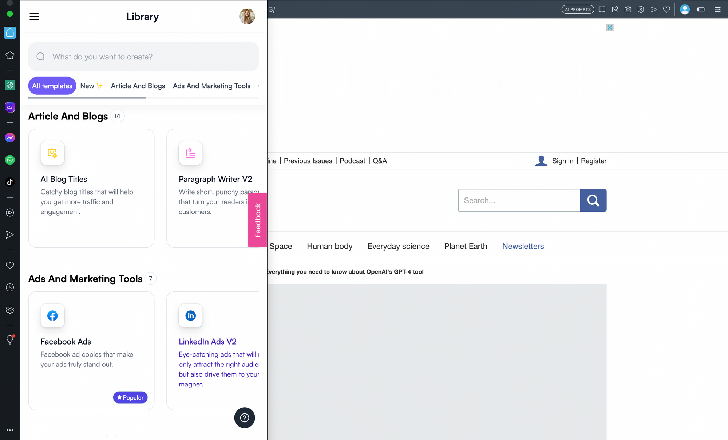Open the ad blocker shield icon
Screen dimensions: 728x440
[x=641, y=9]
